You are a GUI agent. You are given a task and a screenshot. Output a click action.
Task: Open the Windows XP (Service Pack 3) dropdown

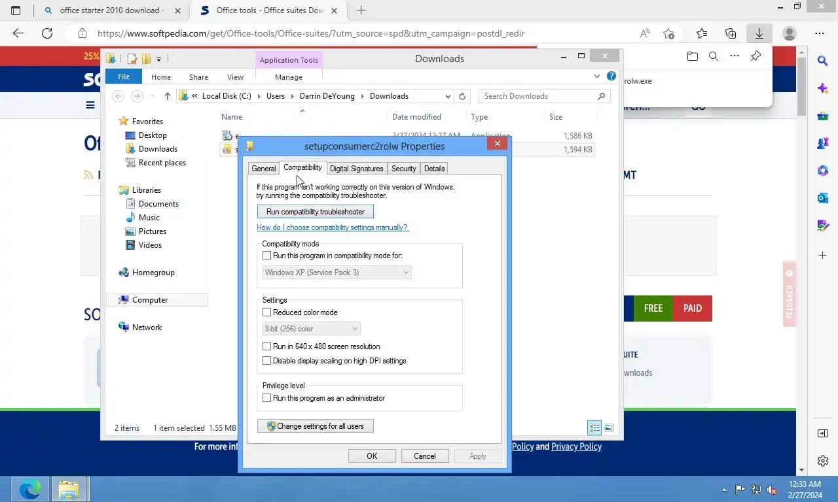tap(337, 273)
